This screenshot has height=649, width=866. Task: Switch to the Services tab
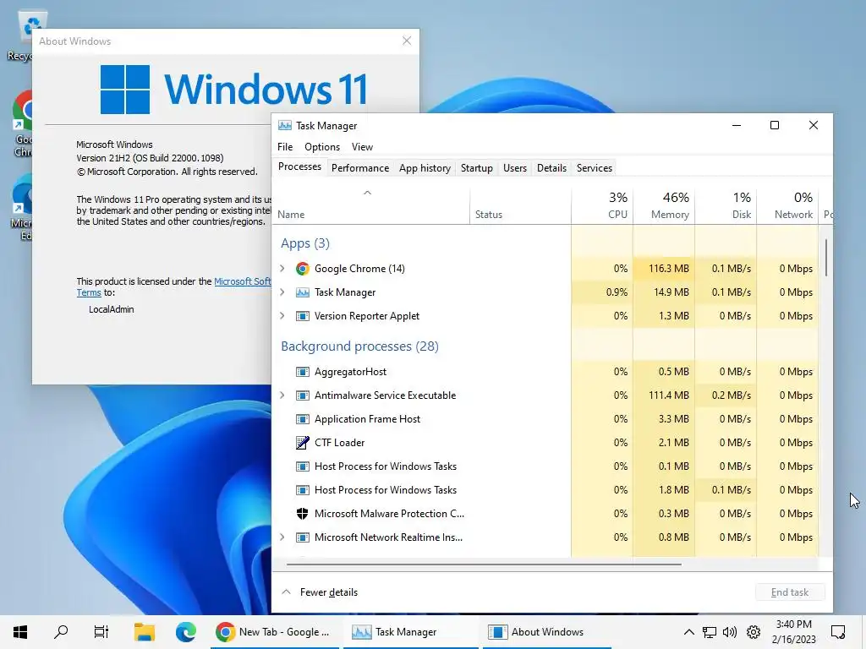[x=595, y=168]
